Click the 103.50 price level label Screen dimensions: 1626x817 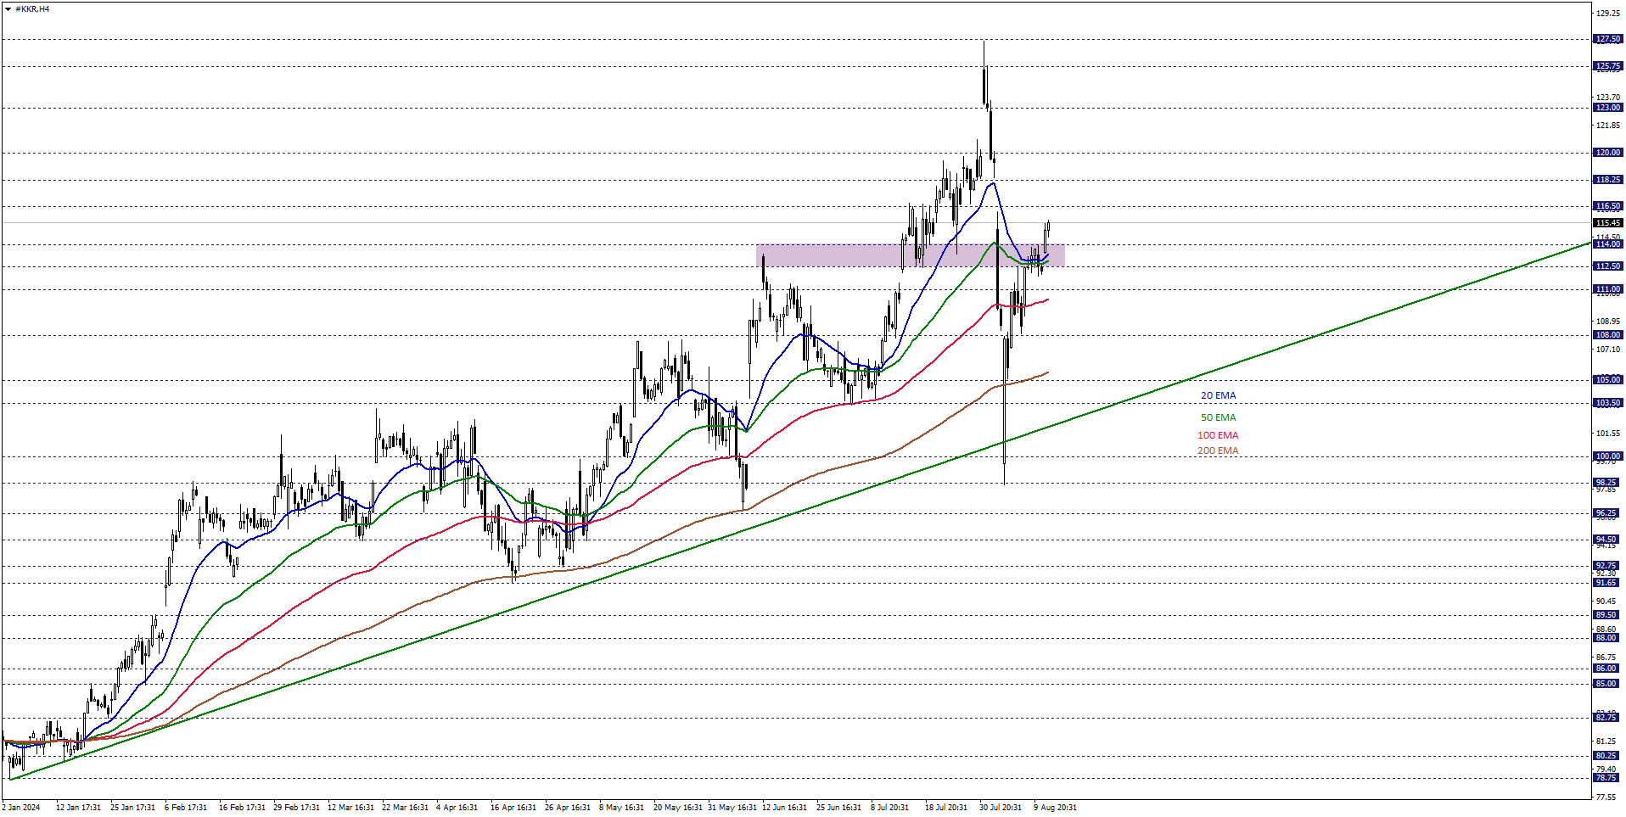(1608, 403)
